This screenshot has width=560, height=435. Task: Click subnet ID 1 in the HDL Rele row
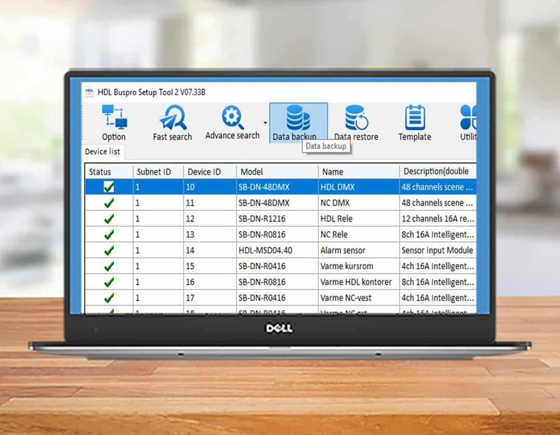point(158,219)
